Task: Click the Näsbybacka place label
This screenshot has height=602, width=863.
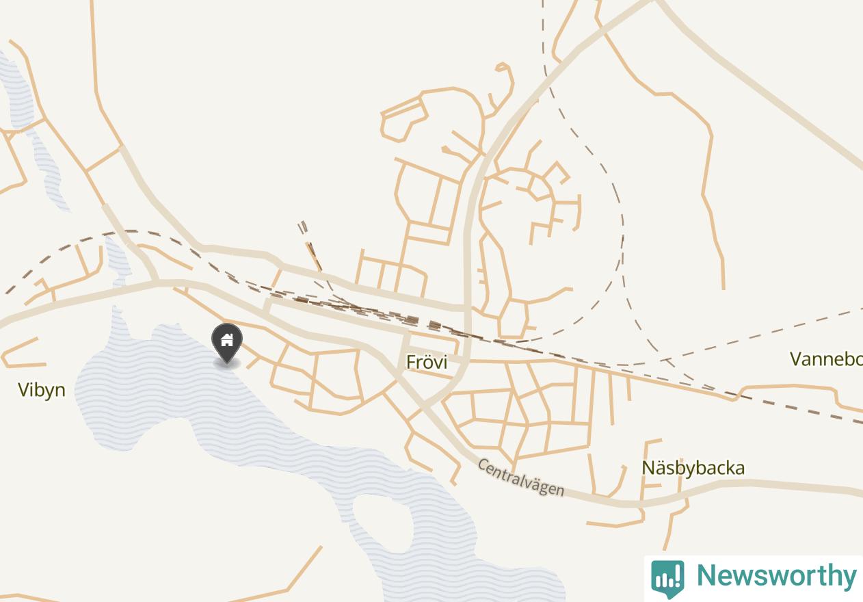Action: tap(693, 468)
